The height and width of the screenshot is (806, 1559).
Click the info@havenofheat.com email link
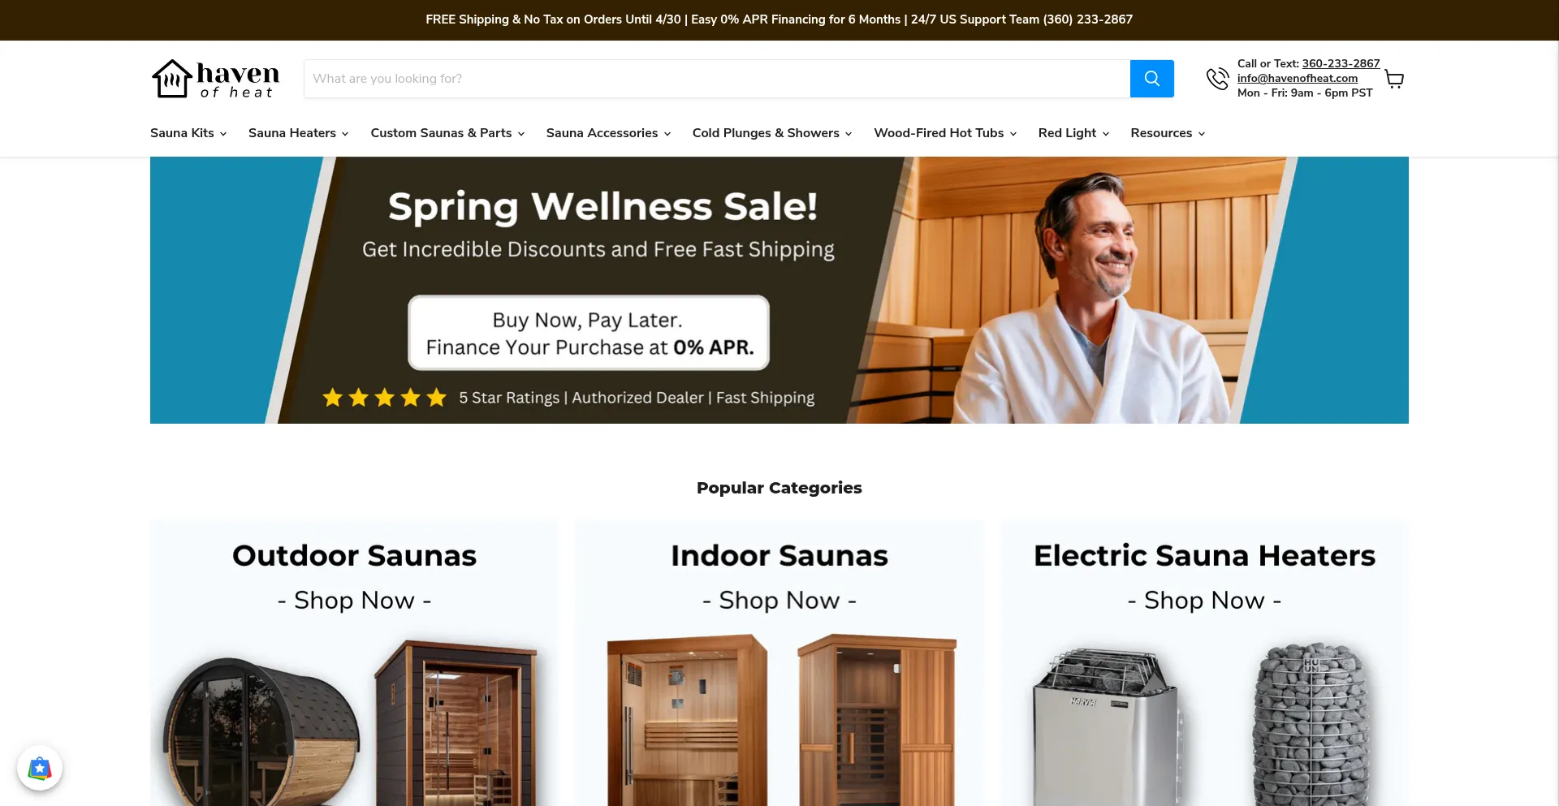click(1298, 78)
